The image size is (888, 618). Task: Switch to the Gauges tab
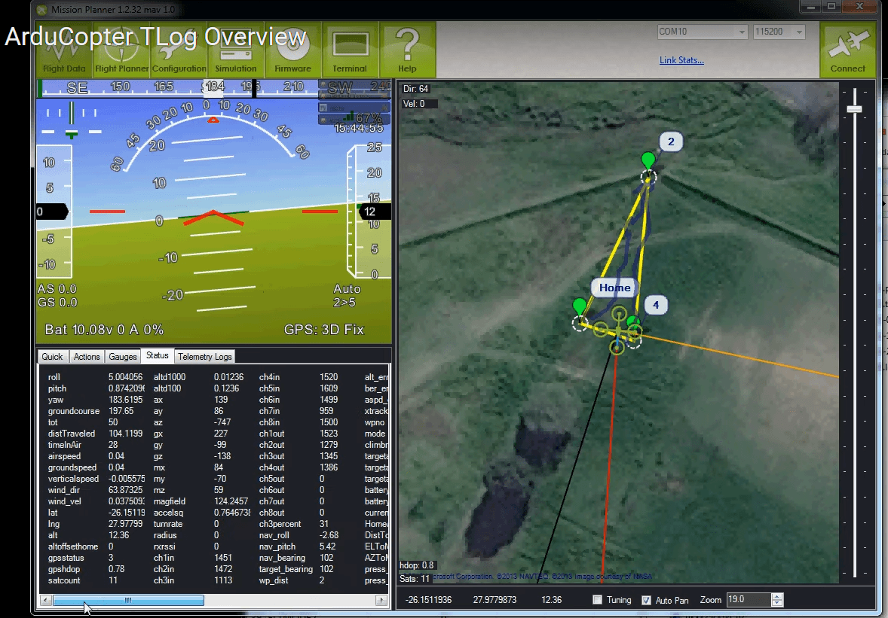(123, 356)
